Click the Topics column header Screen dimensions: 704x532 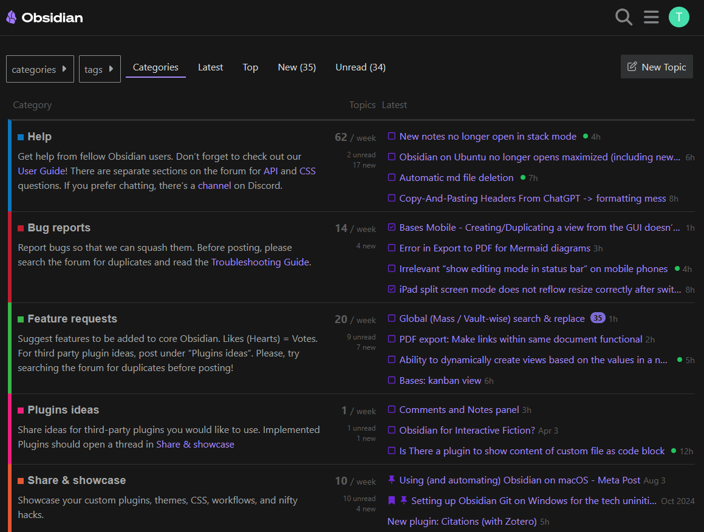363,105
